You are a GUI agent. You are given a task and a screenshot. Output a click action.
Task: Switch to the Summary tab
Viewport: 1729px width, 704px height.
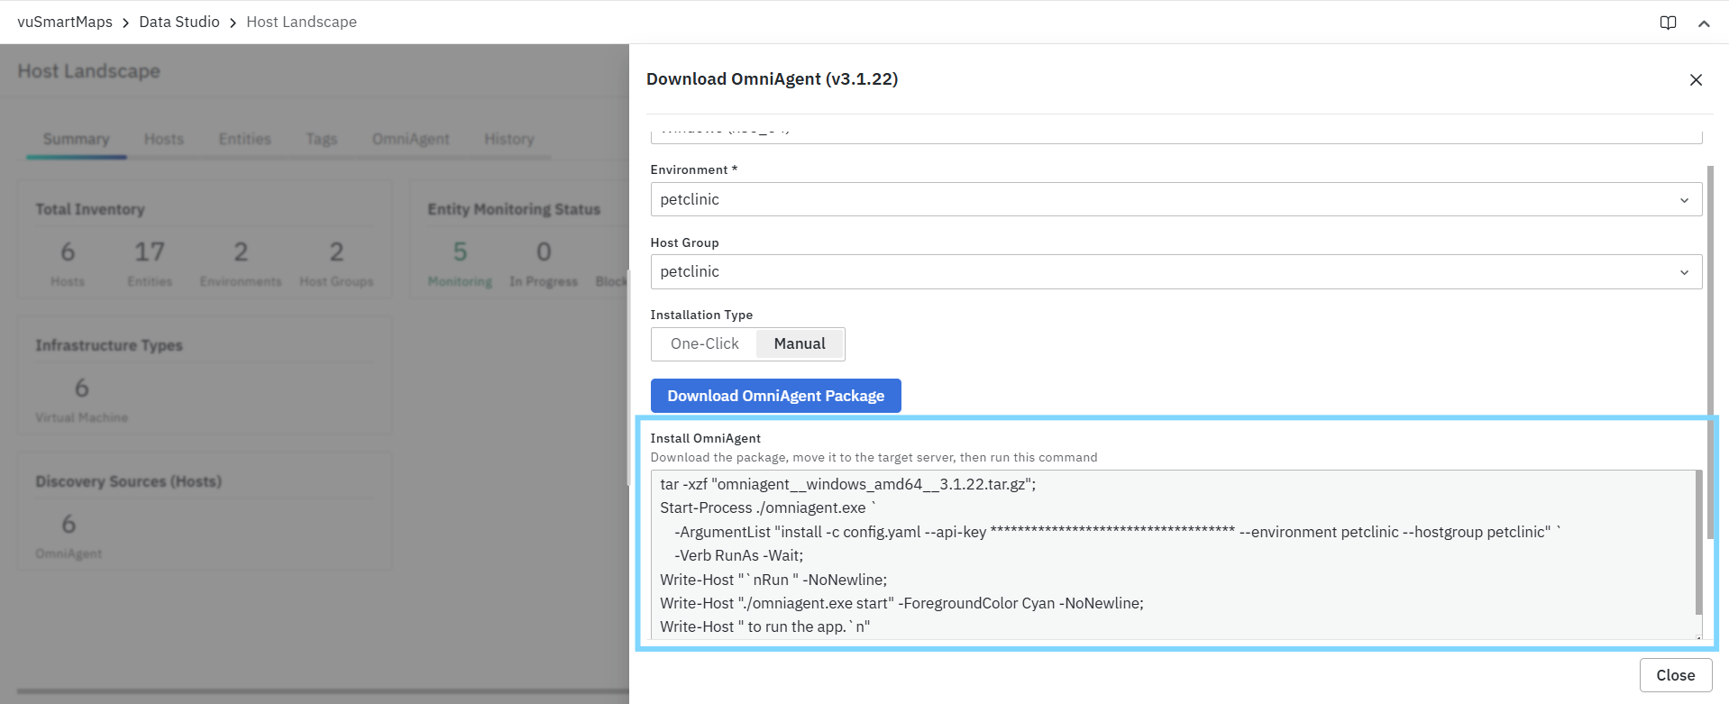(x=76, y=139)
